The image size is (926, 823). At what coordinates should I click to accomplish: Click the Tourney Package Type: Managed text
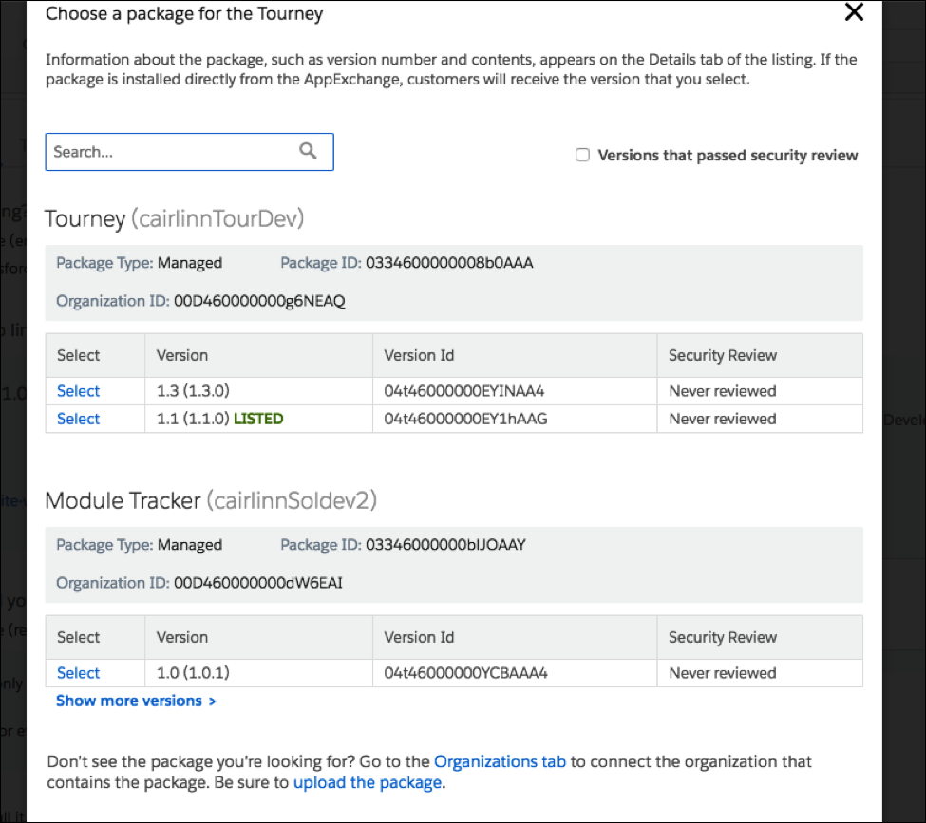(x=140, y=263)
